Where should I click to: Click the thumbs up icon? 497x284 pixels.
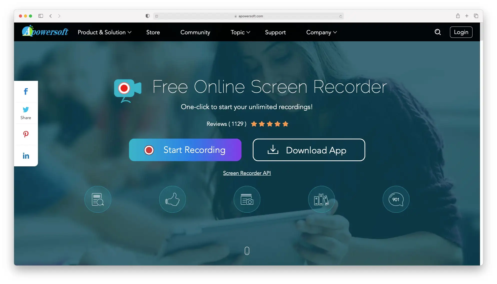pos(172,199)
